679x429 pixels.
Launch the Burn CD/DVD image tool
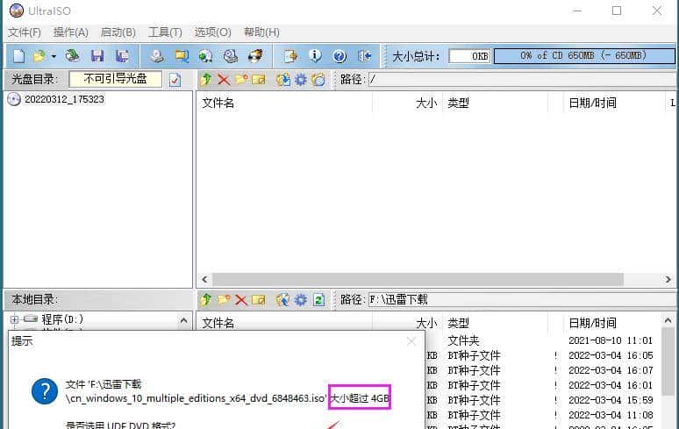pyautogui.click(x=255, y=56)
